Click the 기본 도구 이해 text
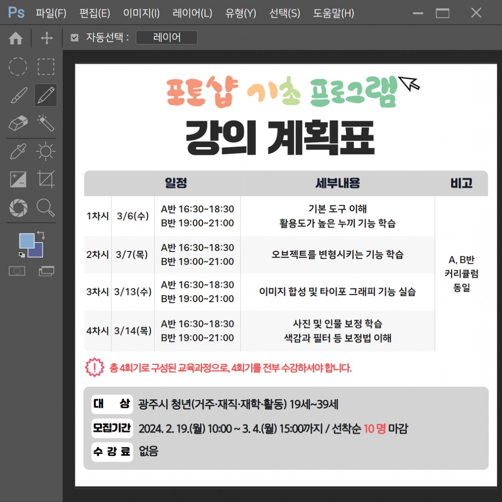This screenshot has width=502, height=502. [x=337, y=209]
